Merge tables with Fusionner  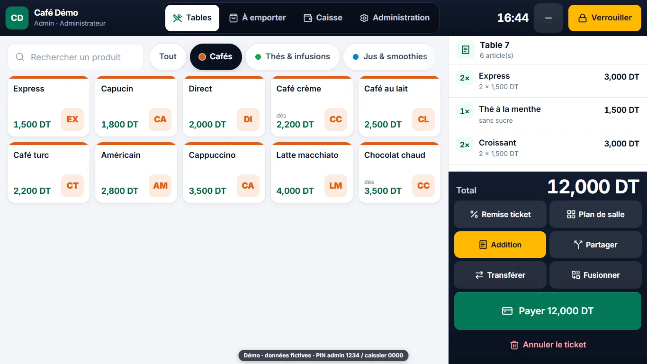[x=595, y=275]
